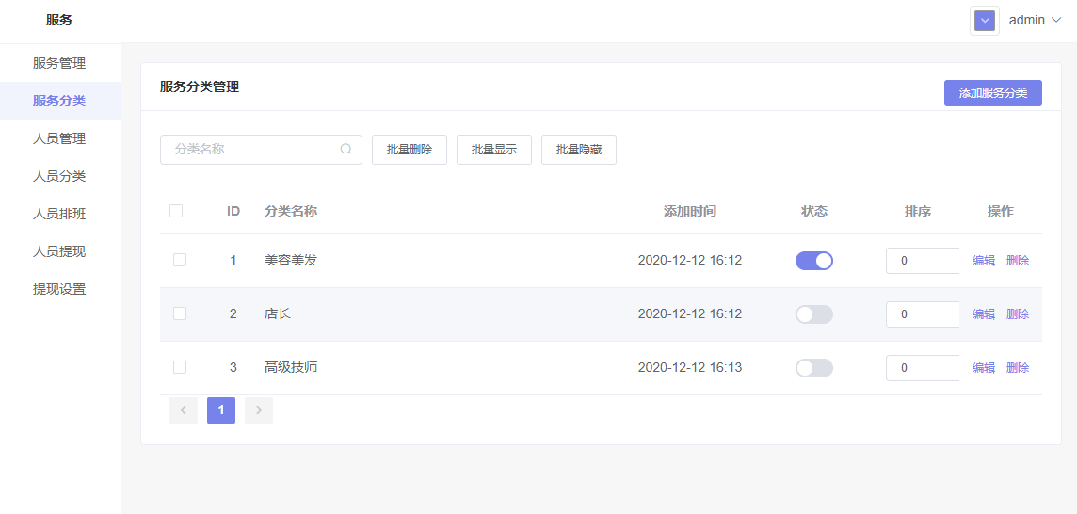Click the sort order field for 美容美发

tap(923, 261)
